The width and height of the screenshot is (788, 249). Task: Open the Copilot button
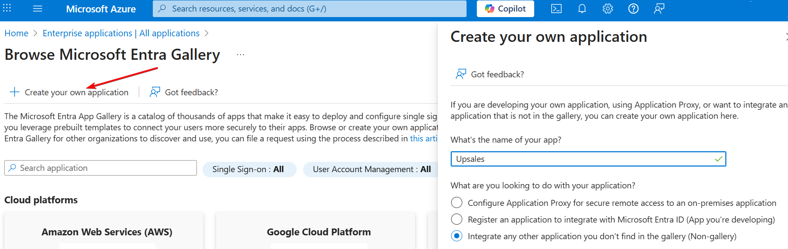pos(505,9)
